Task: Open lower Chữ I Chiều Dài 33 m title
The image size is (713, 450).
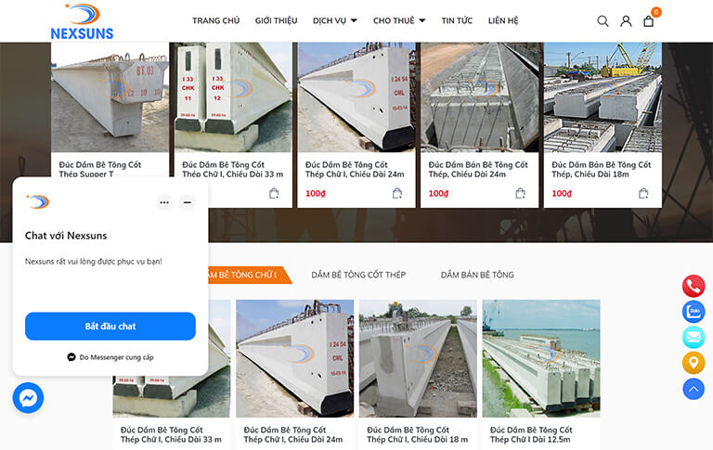Action: click(x=171, y=434)
